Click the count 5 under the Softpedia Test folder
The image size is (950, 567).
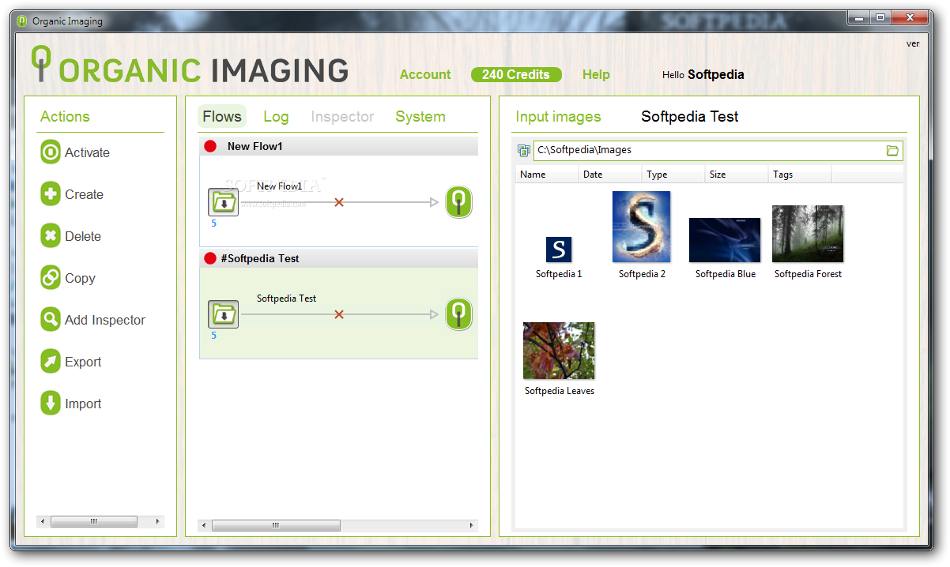213,336
